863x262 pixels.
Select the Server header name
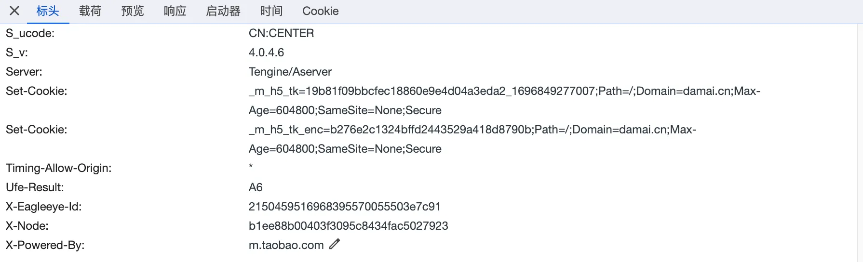pyautogui.click(x=24, y=72)
